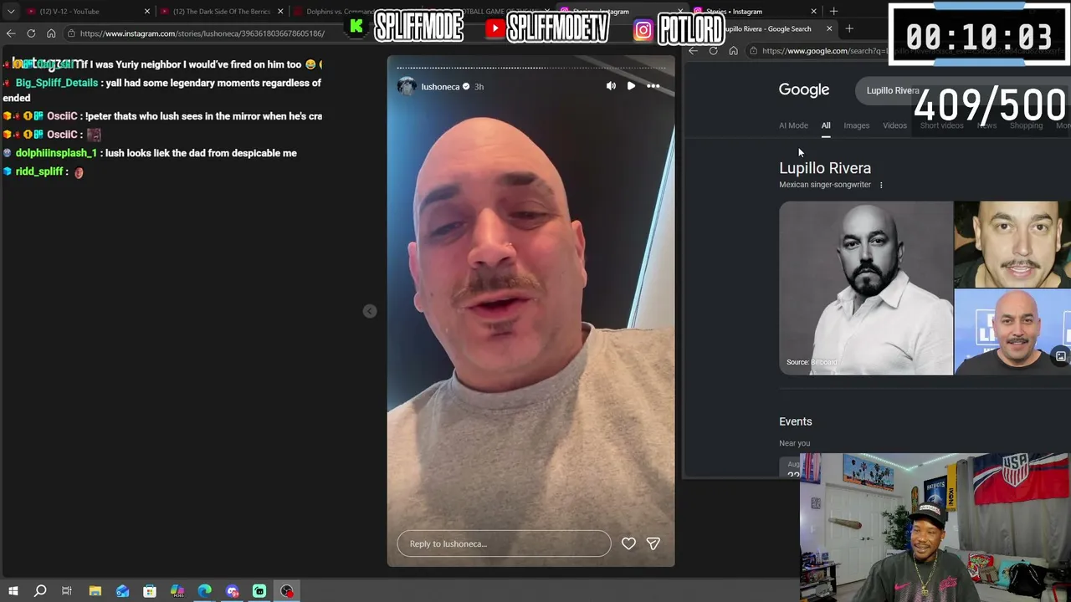Open a new tab in the Google browser window

pos(849,28)
